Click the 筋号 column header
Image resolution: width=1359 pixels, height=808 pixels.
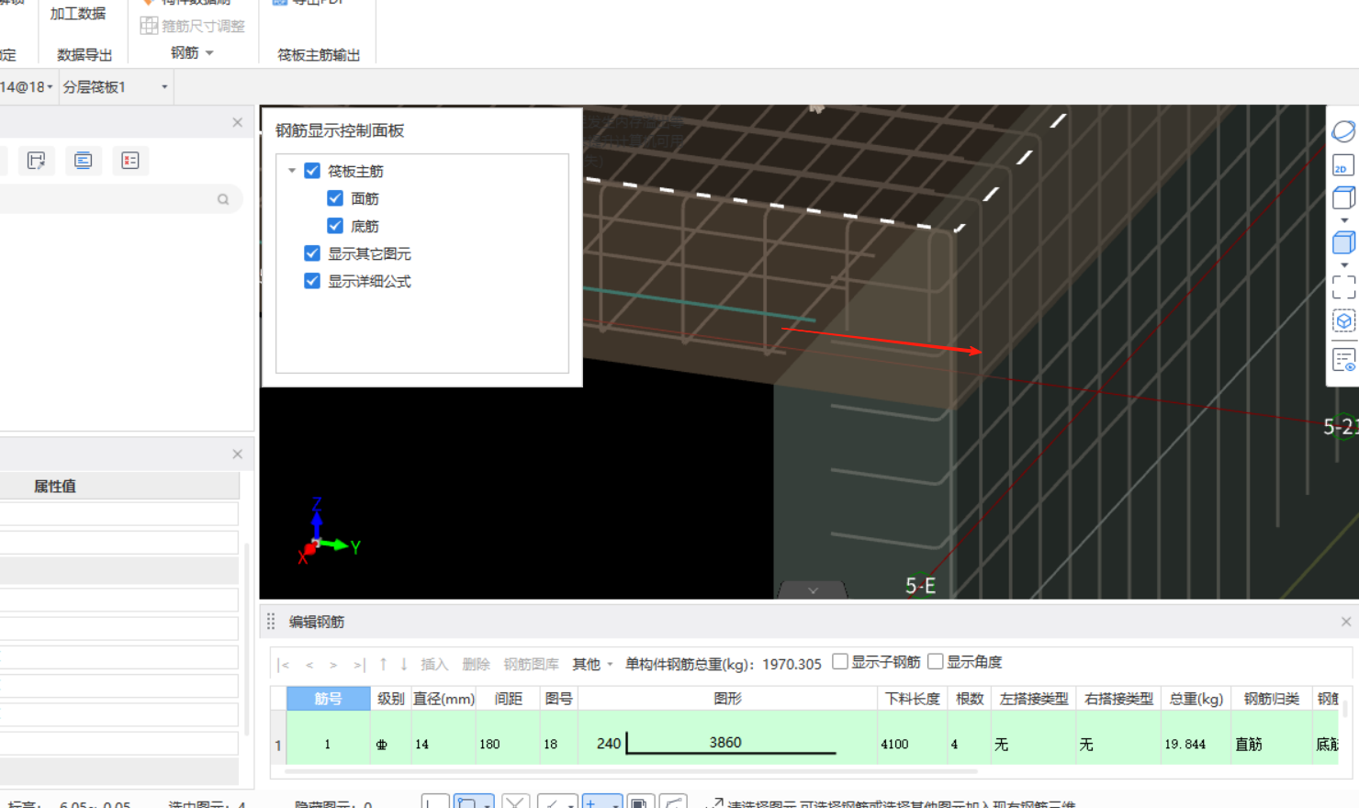[x=328, y=699]
